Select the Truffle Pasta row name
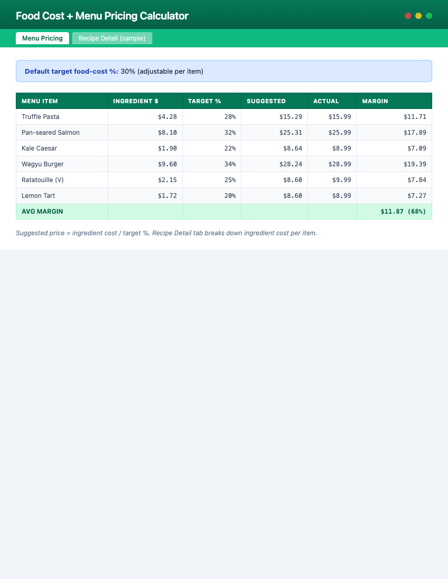Image resolution: width=448 pixels, height=579 pixels. click(40, 117)
